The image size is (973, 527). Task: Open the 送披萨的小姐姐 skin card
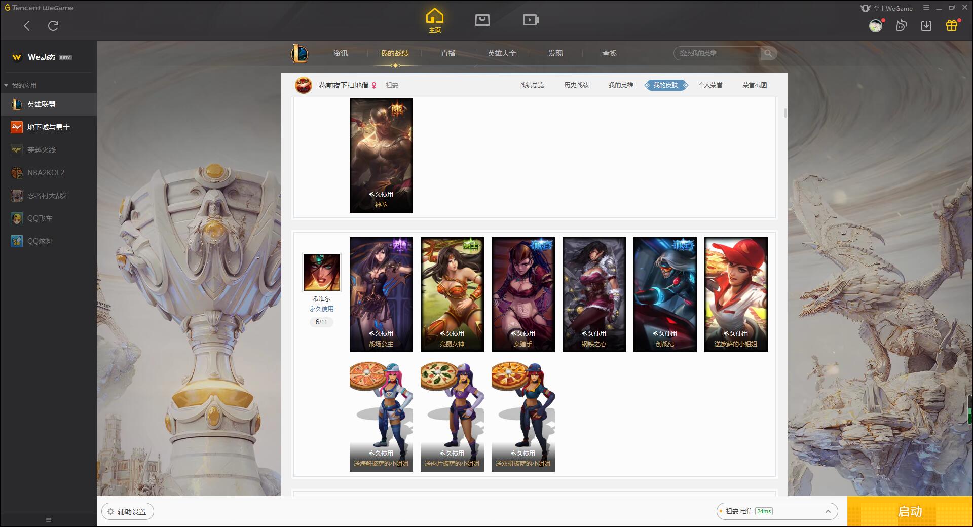736,294
